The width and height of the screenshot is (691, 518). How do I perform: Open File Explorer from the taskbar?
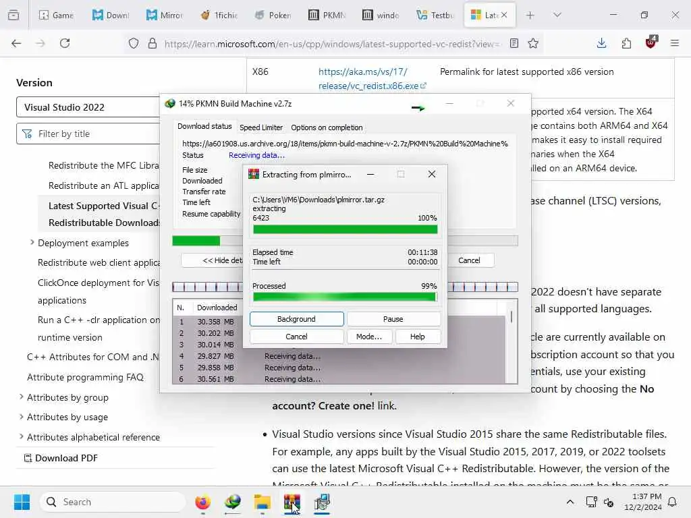(262, 502)
